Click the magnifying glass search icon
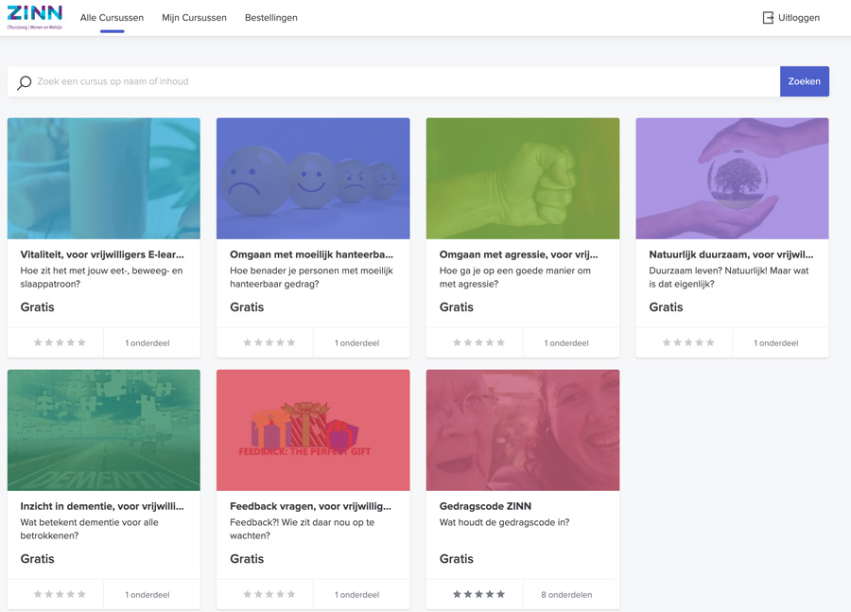This screenshot has height=612, width=851. click(x=25, y=82)
